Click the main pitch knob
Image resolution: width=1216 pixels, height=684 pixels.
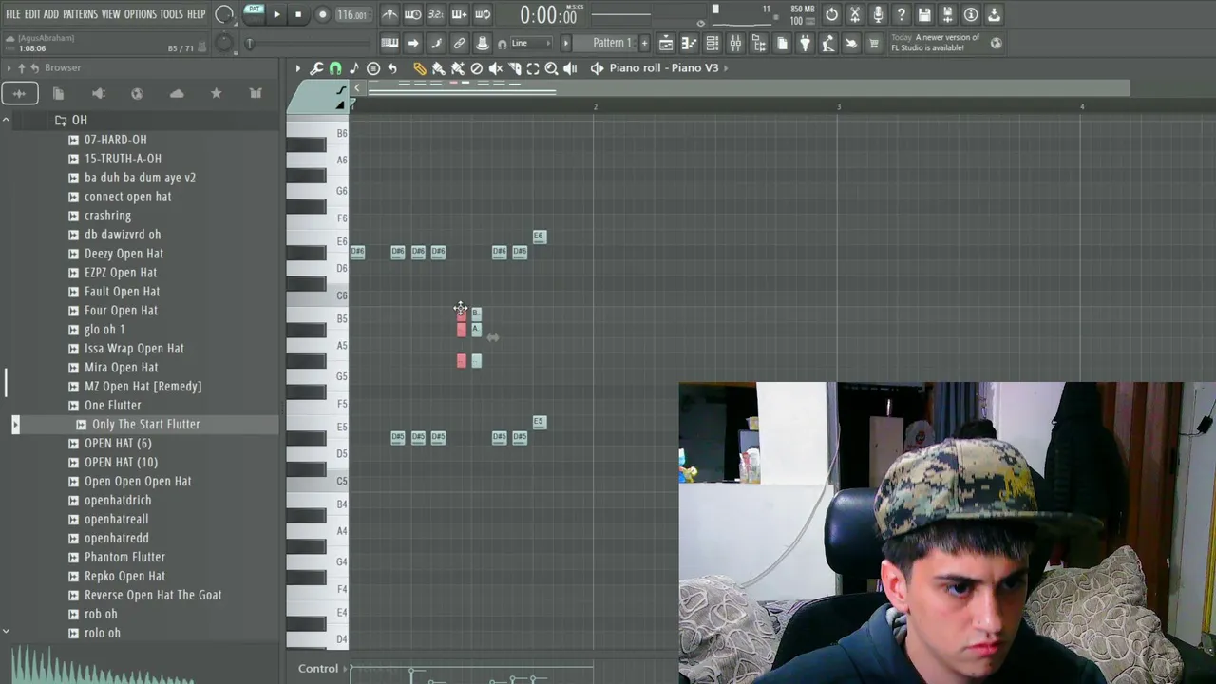pos(224,43)
